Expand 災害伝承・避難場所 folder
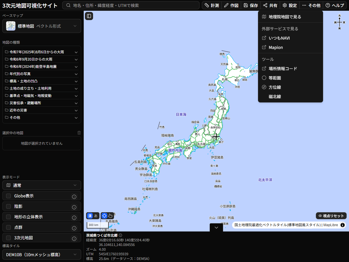The height and width of the screenshot is (262, 349). [x=42, y=103]
